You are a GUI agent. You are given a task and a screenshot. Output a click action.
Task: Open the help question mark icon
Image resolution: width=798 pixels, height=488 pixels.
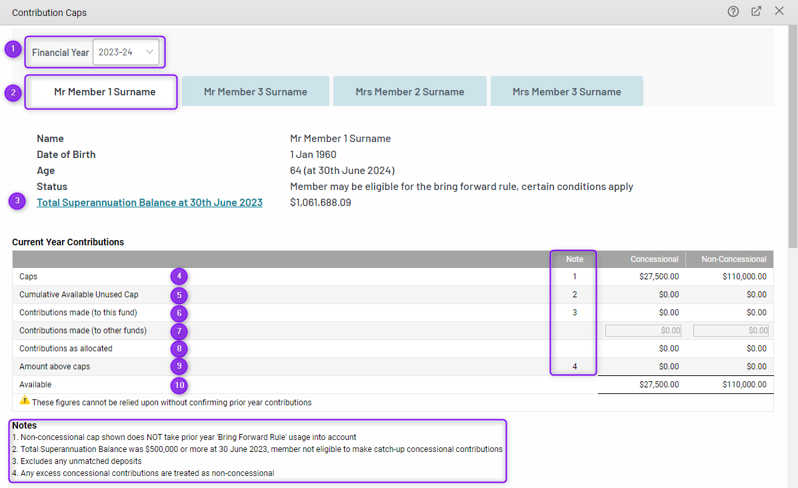click(x=733, y=11)
